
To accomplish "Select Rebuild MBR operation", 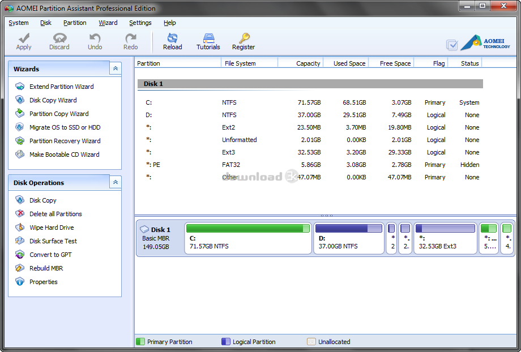I will (46, 268).
